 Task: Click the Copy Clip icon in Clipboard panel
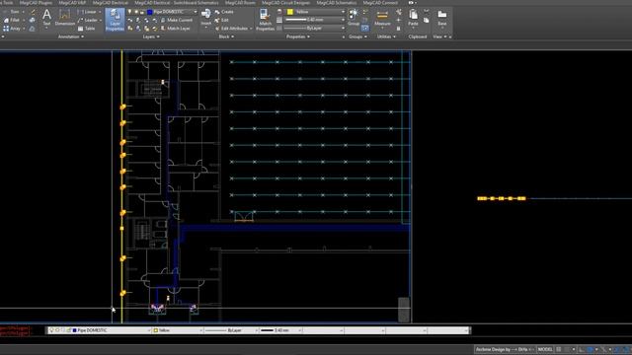427,20
